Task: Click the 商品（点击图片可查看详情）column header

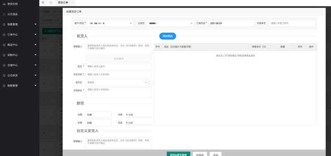Action: coord(205,47)
